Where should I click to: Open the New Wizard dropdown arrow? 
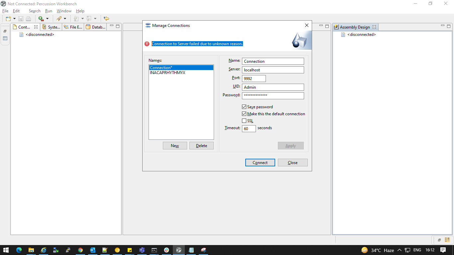[15, 18]
